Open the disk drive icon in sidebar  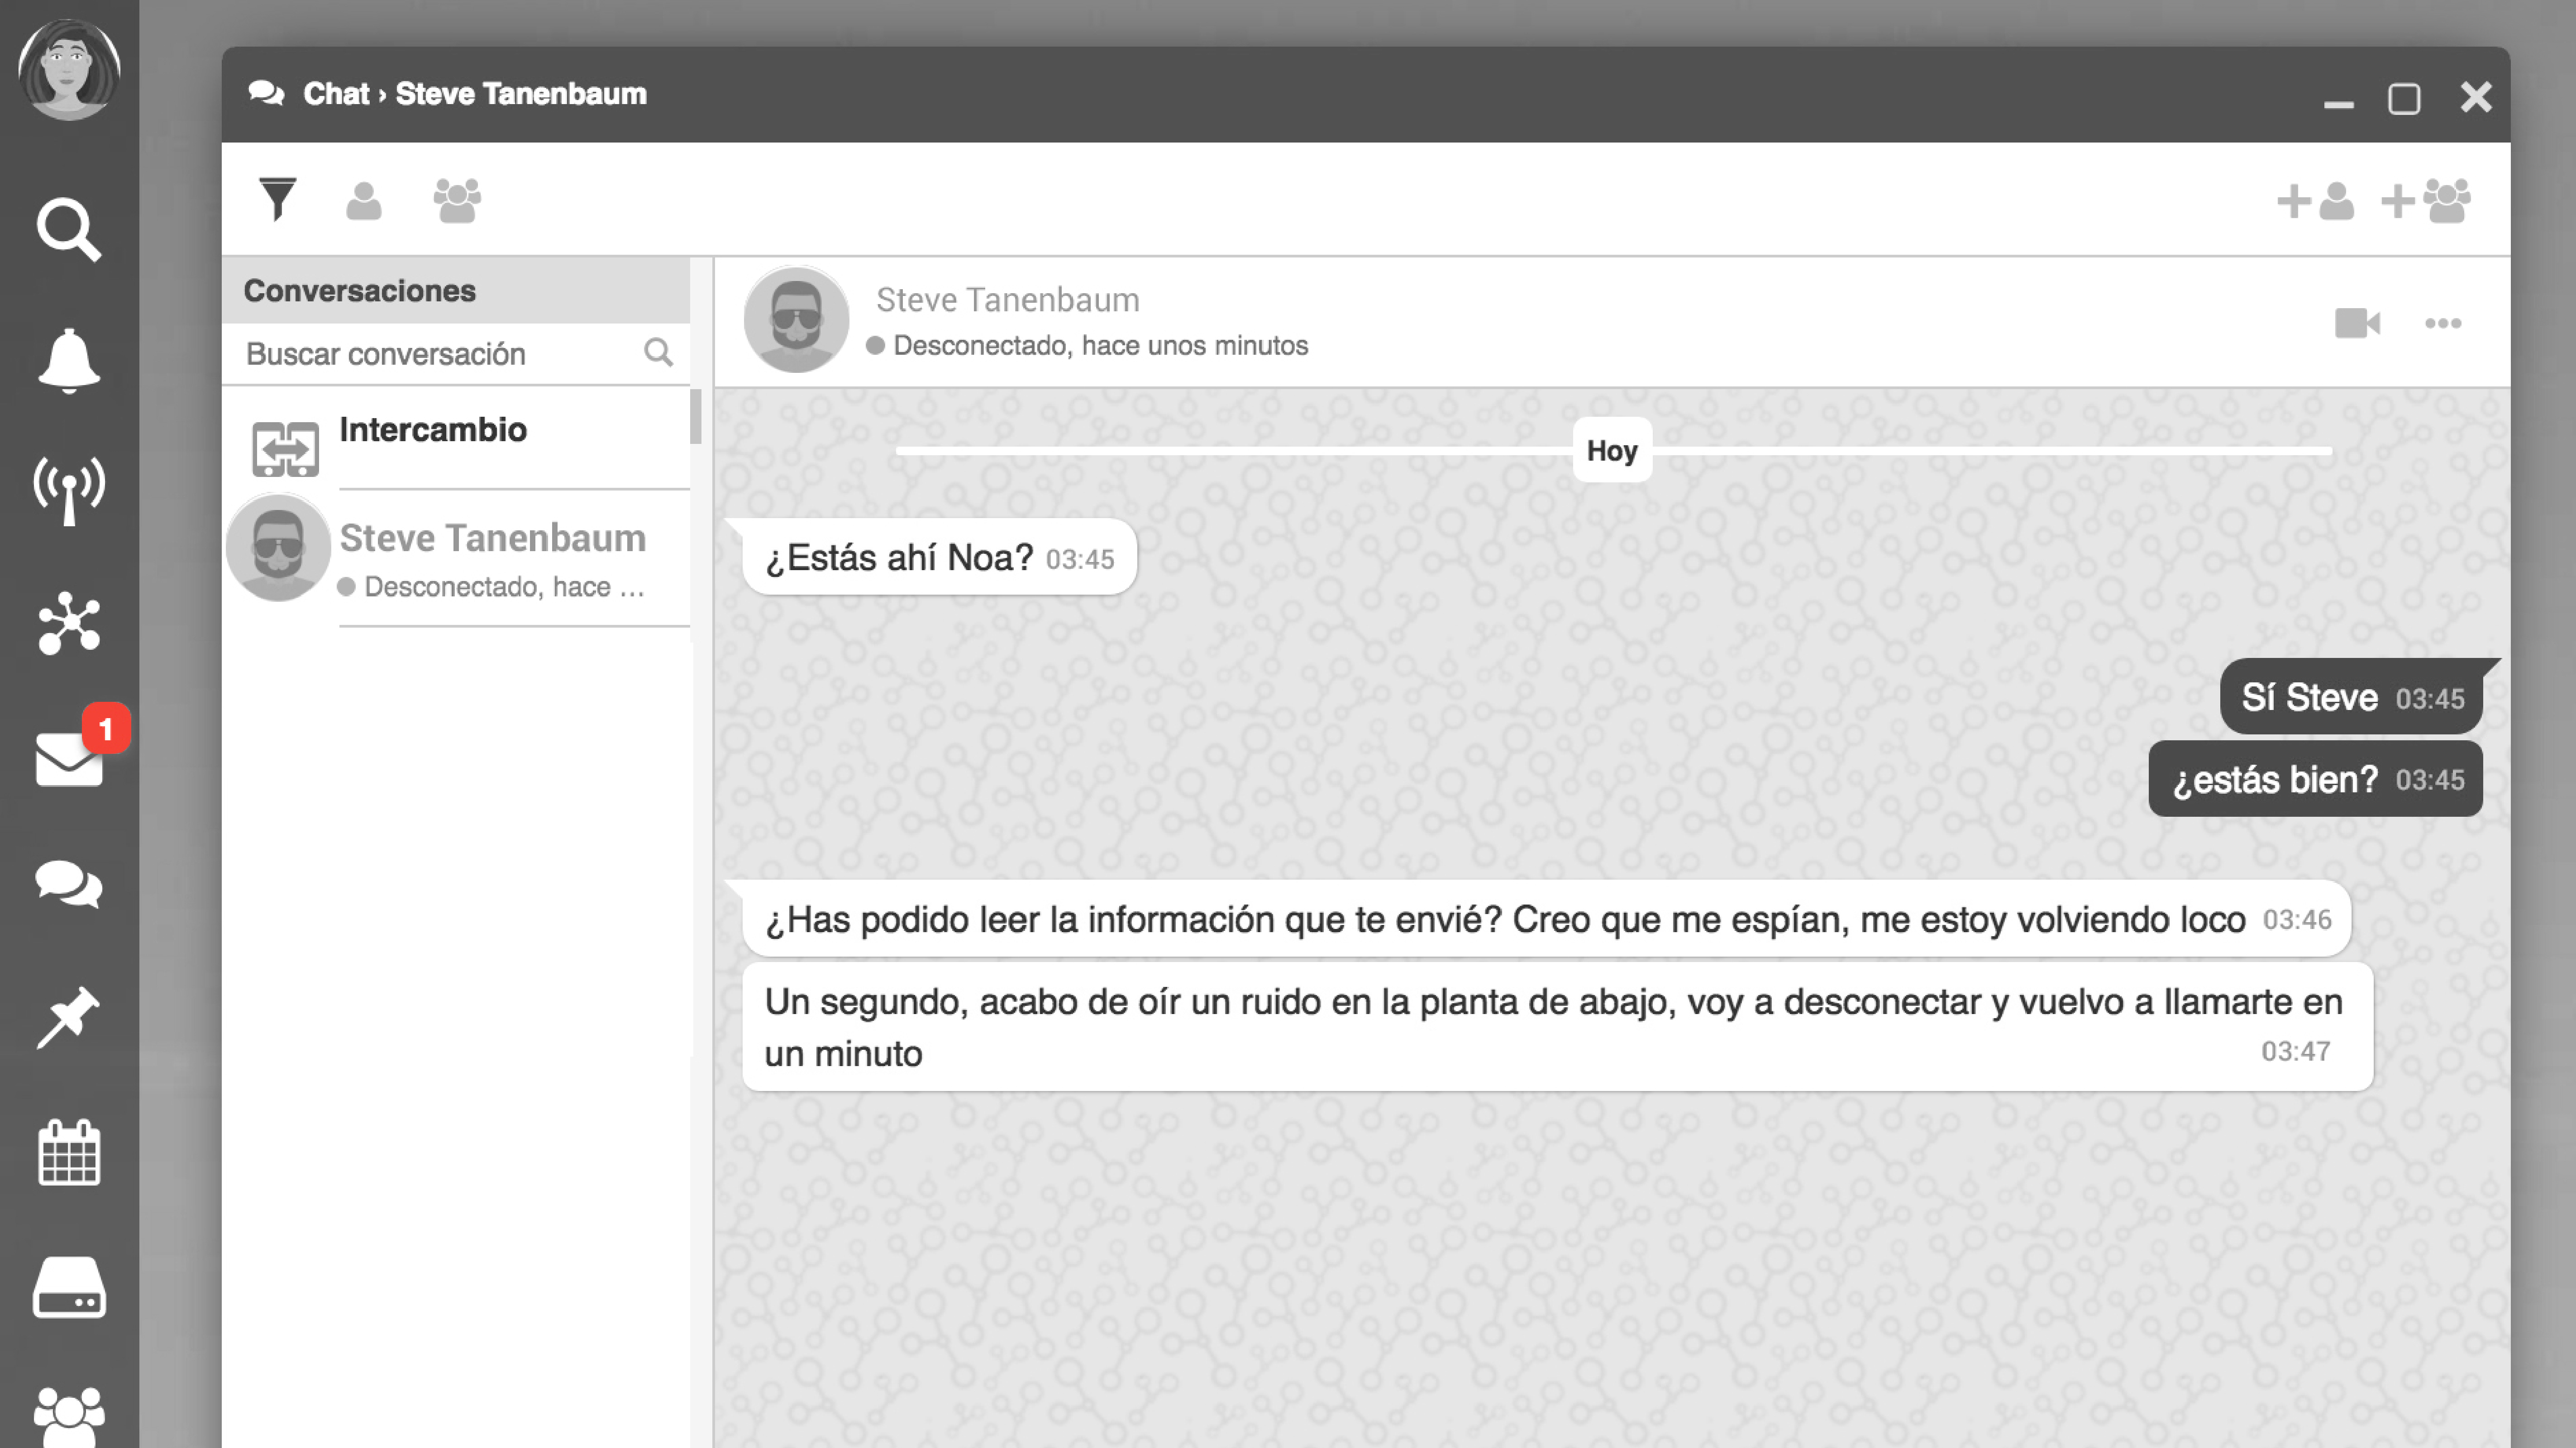pos(69,1287)
